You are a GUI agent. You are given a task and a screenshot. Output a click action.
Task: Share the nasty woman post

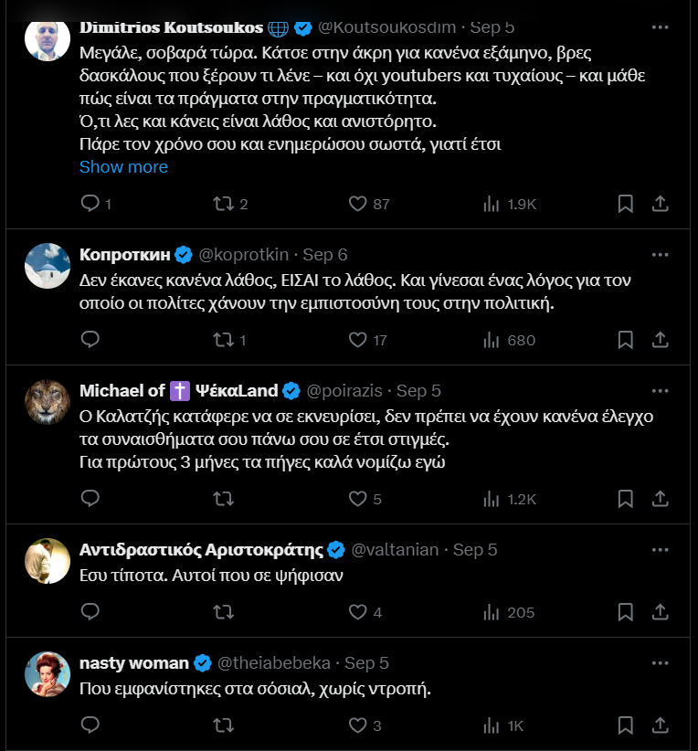point(661,725)
